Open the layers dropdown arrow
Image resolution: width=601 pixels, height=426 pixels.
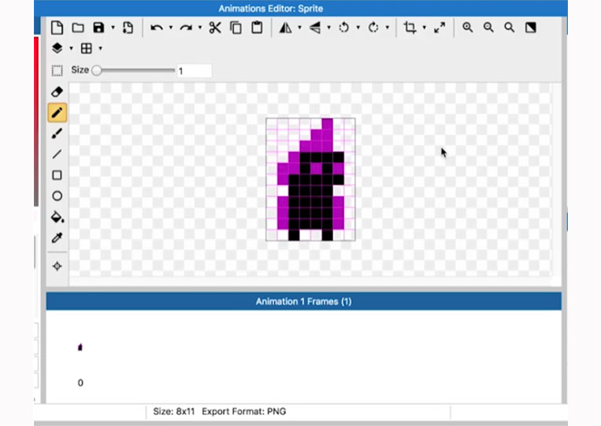(x=71, y=48)
